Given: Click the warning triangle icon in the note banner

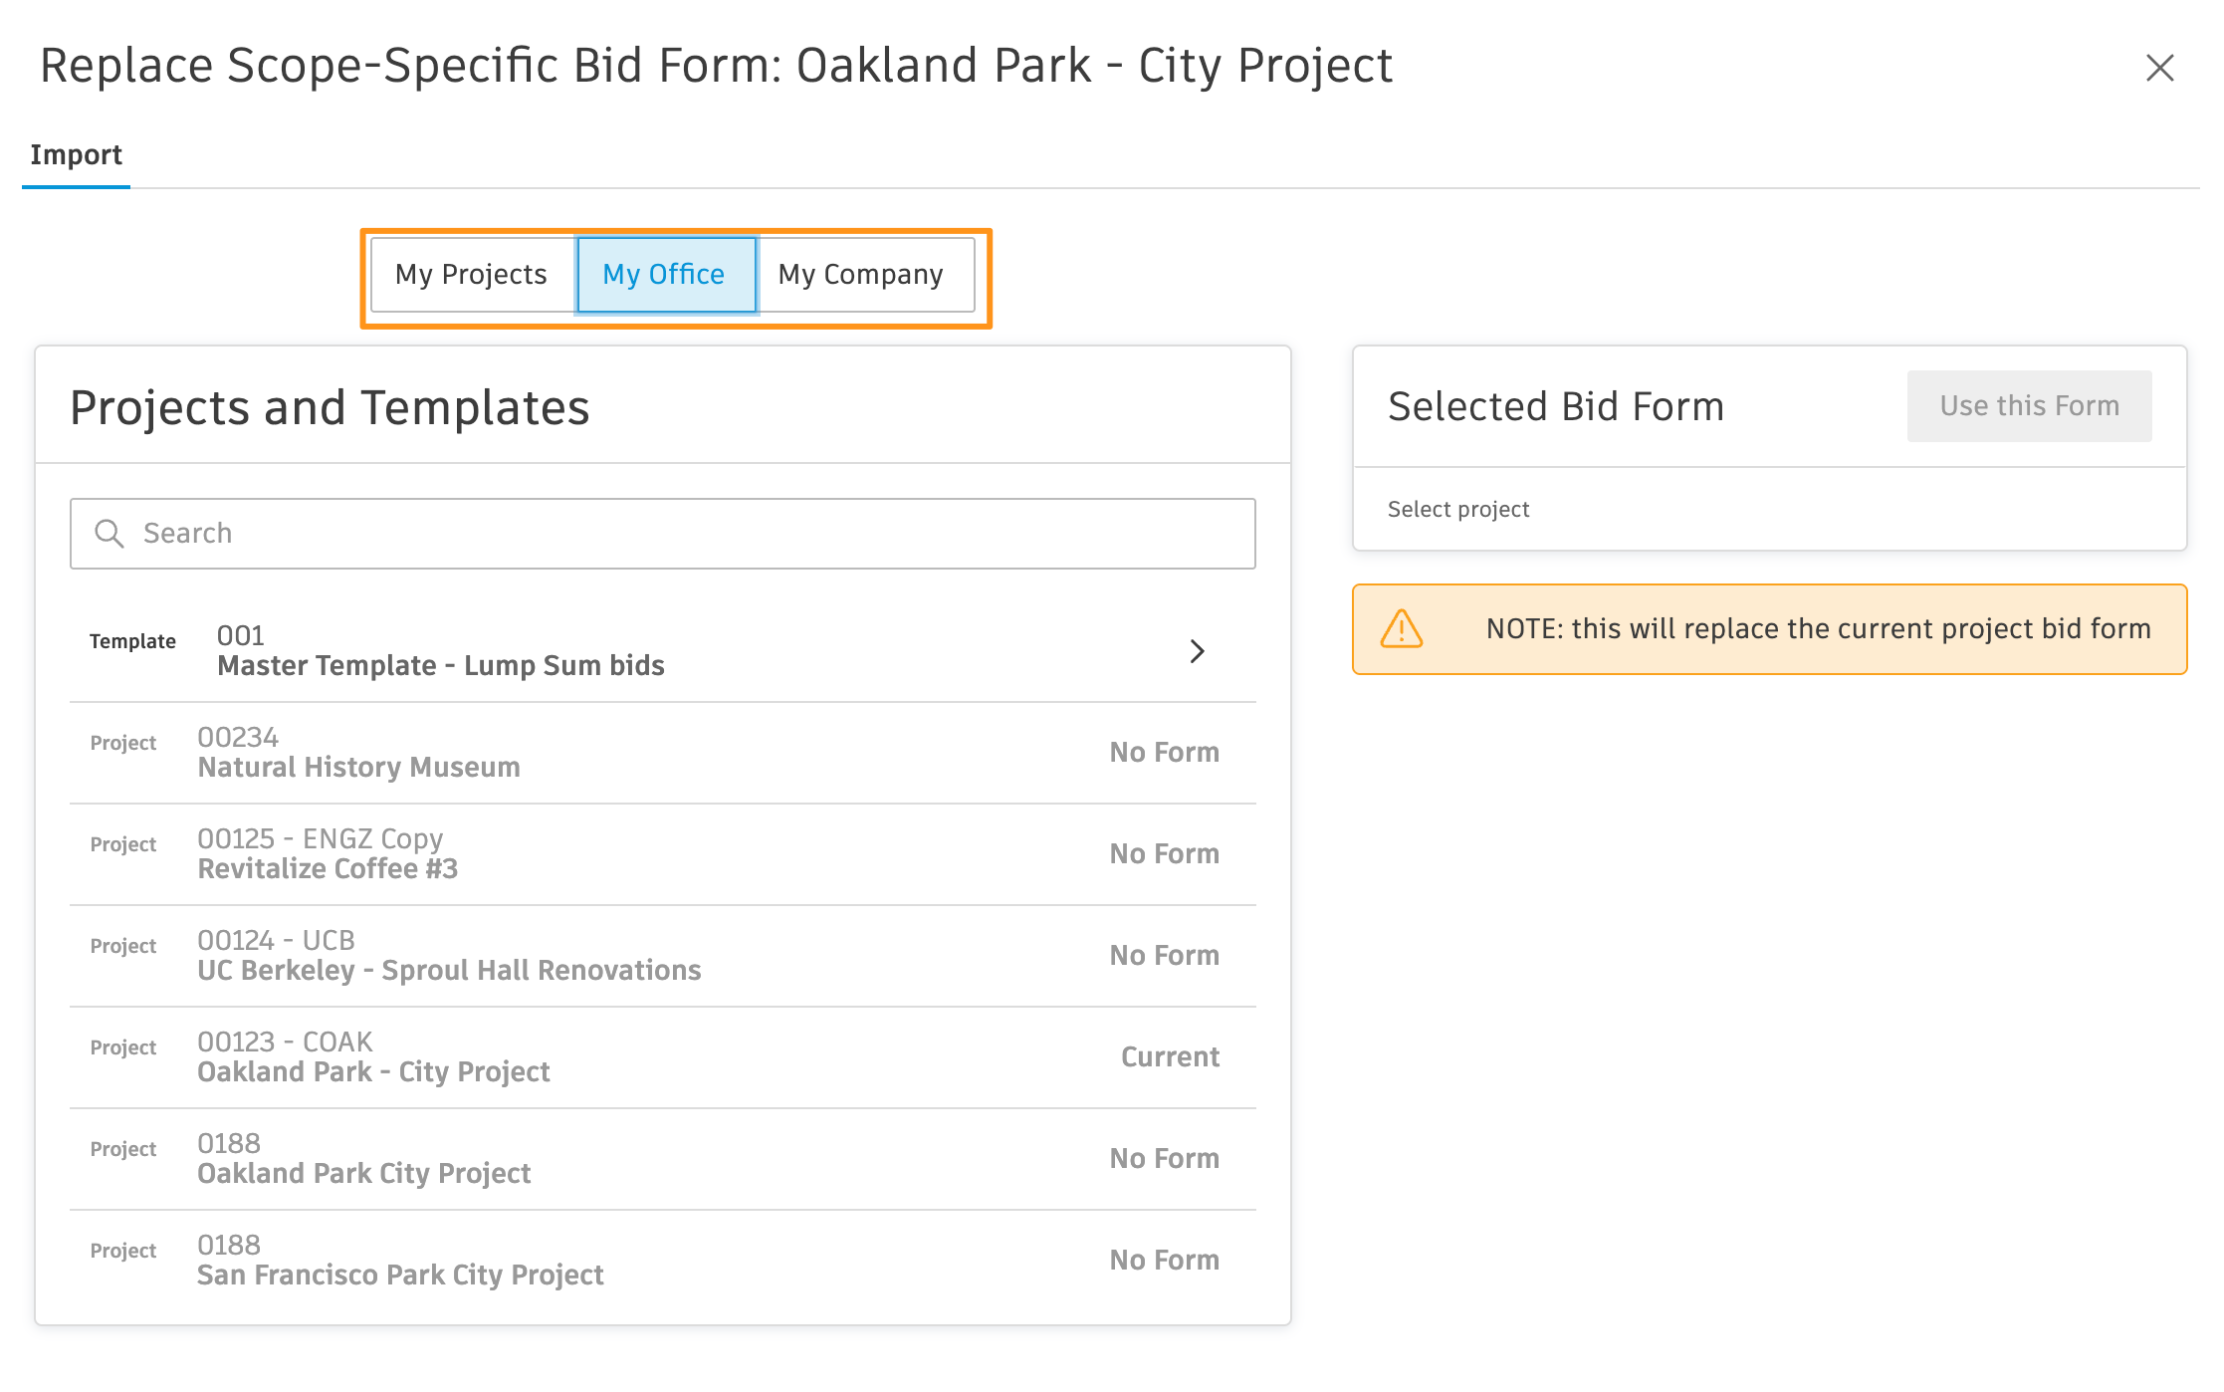Looking at the screenshot, I should pos(1402,629).
